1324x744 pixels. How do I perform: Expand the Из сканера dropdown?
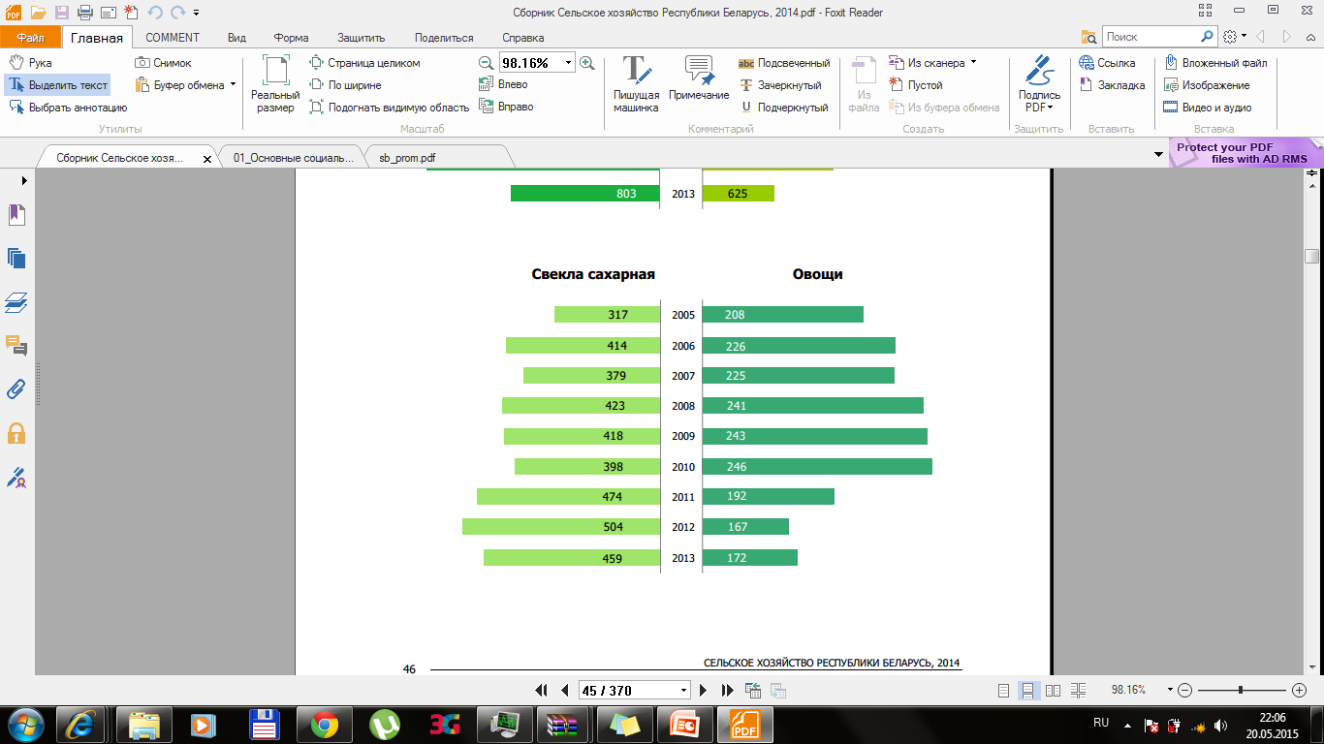(973, 63)
